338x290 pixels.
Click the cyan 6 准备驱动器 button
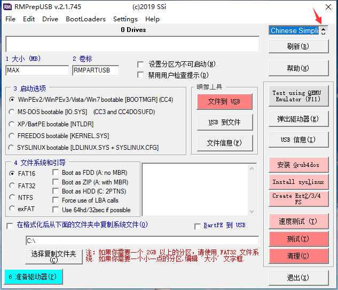click(33, 277)
